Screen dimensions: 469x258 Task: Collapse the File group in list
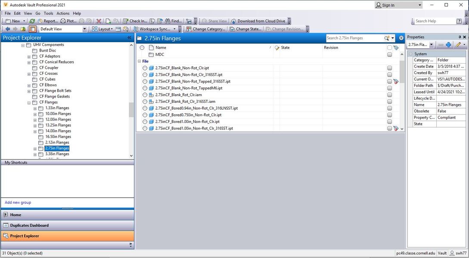(139, 61)
